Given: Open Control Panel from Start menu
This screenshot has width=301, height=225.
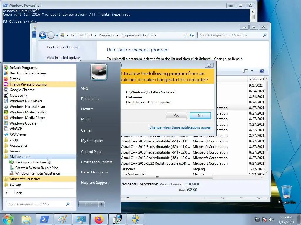Looking at the screenshot, I should pos(92,151).
